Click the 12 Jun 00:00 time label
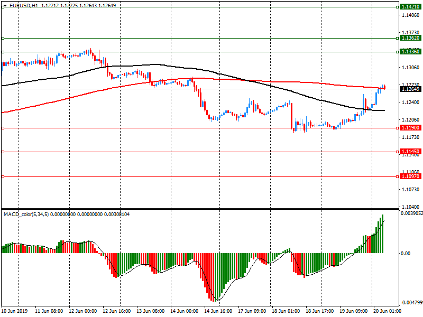Viewport: 423px width, 317px height. (x=83, y=311)
